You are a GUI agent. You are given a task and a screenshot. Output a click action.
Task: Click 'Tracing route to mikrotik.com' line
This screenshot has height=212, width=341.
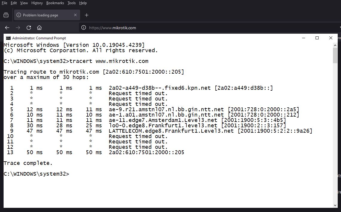click(94, 72)
